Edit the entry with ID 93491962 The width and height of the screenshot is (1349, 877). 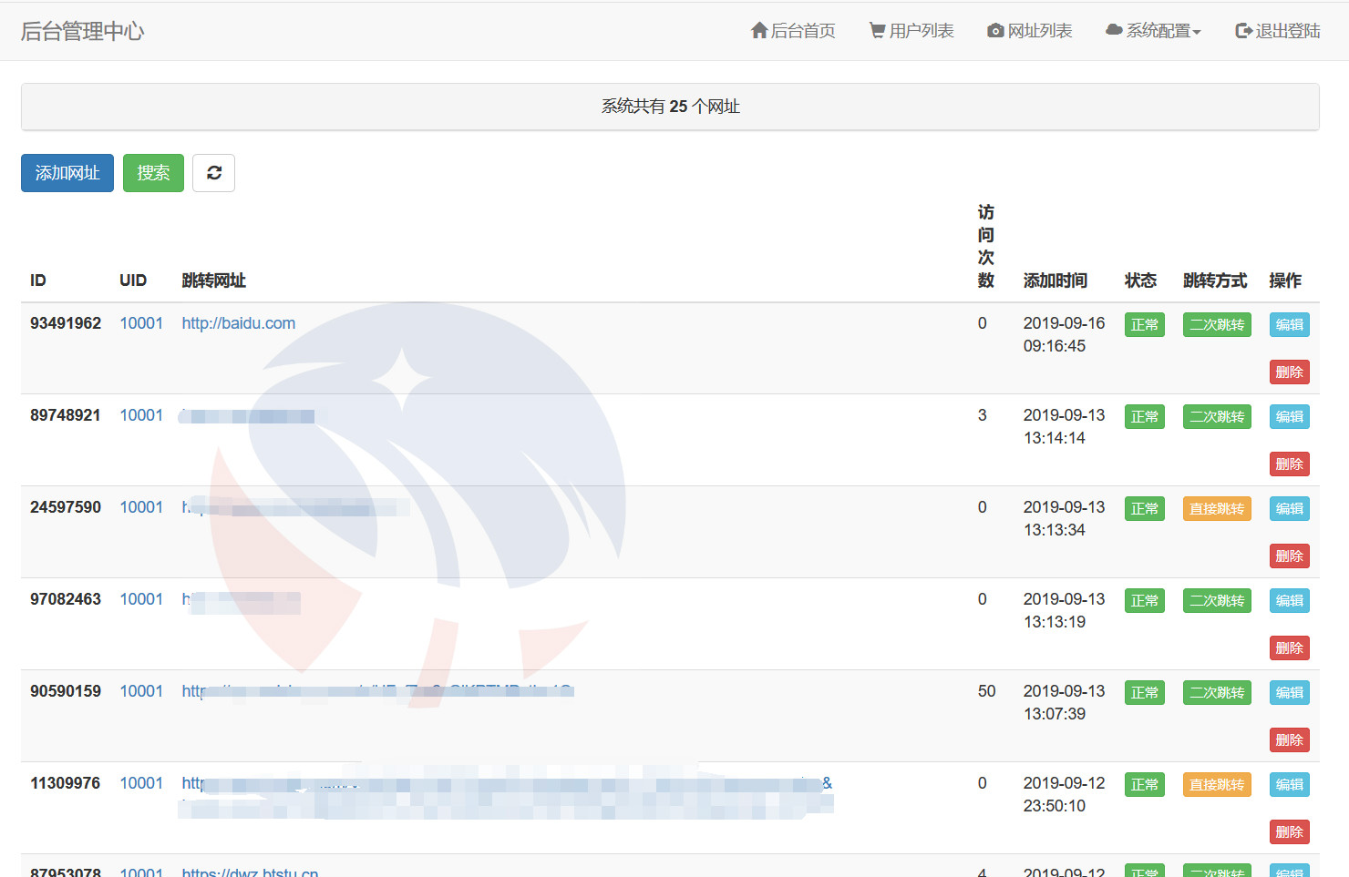1289,325
